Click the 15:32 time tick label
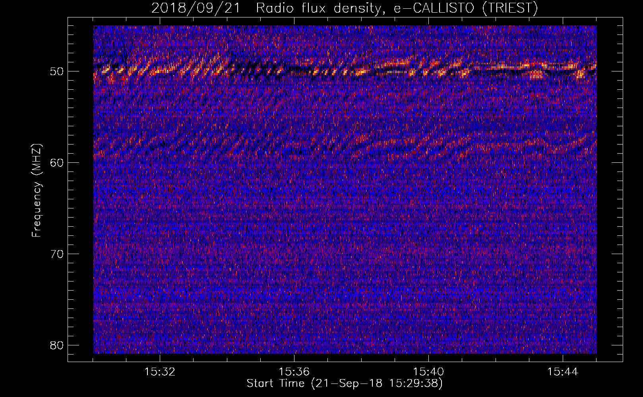Viewport: 643px width, 397px height. pyautogui.click(x=160, y=372)
